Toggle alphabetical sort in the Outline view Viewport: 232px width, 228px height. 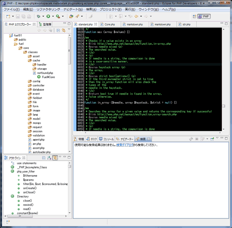tap(49, 158)
